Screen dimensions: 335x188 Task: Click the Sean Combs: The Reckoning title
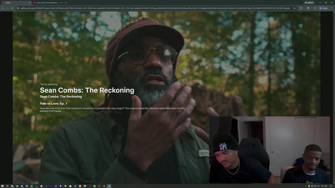pyautogui.click(x=87, y=90)
